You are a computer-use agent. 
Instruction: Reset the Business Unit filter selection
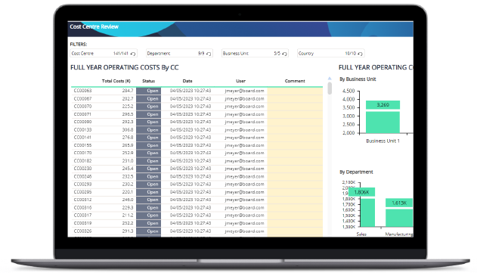point(284,54)
